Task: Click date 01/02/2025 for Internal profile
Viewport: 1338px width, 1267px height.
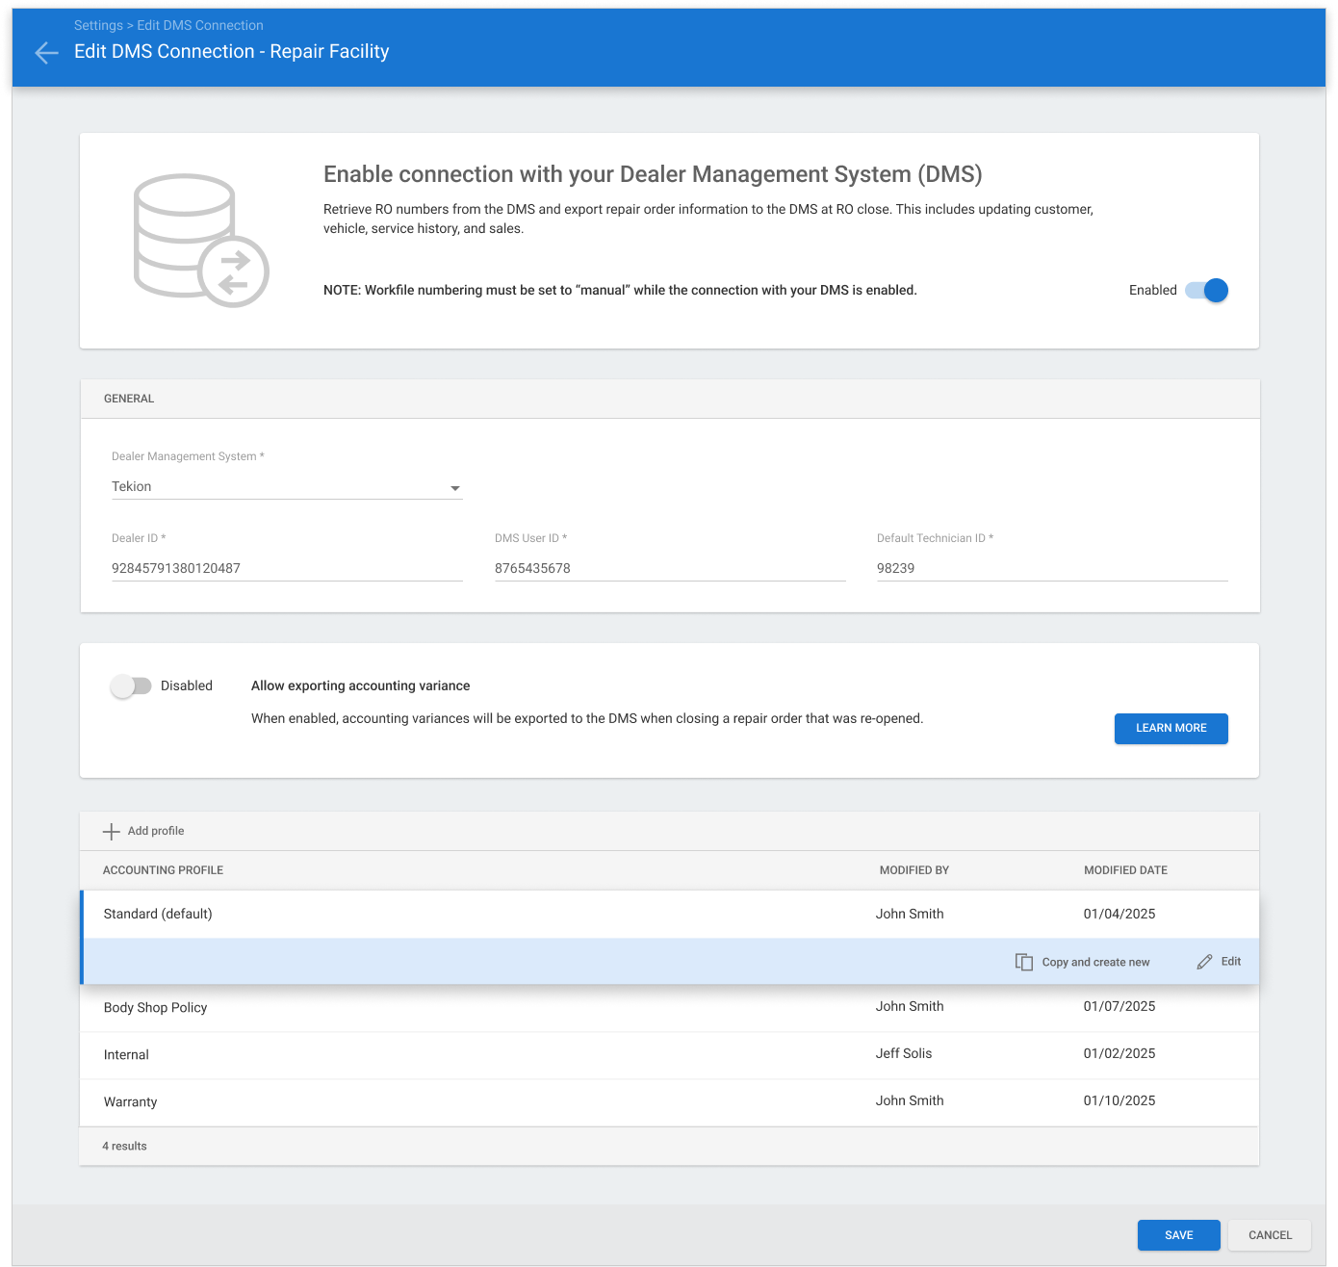Action: point(1119,1053)
